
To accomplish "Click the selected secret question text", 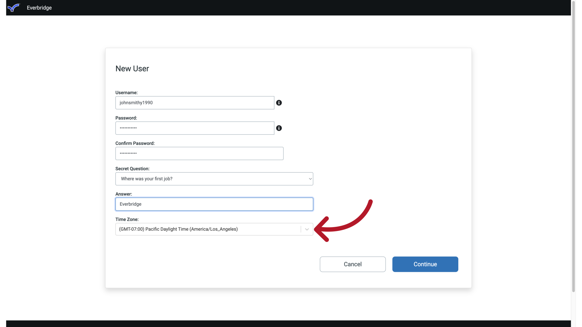I will pyautogui.click(x=147, y=179).
